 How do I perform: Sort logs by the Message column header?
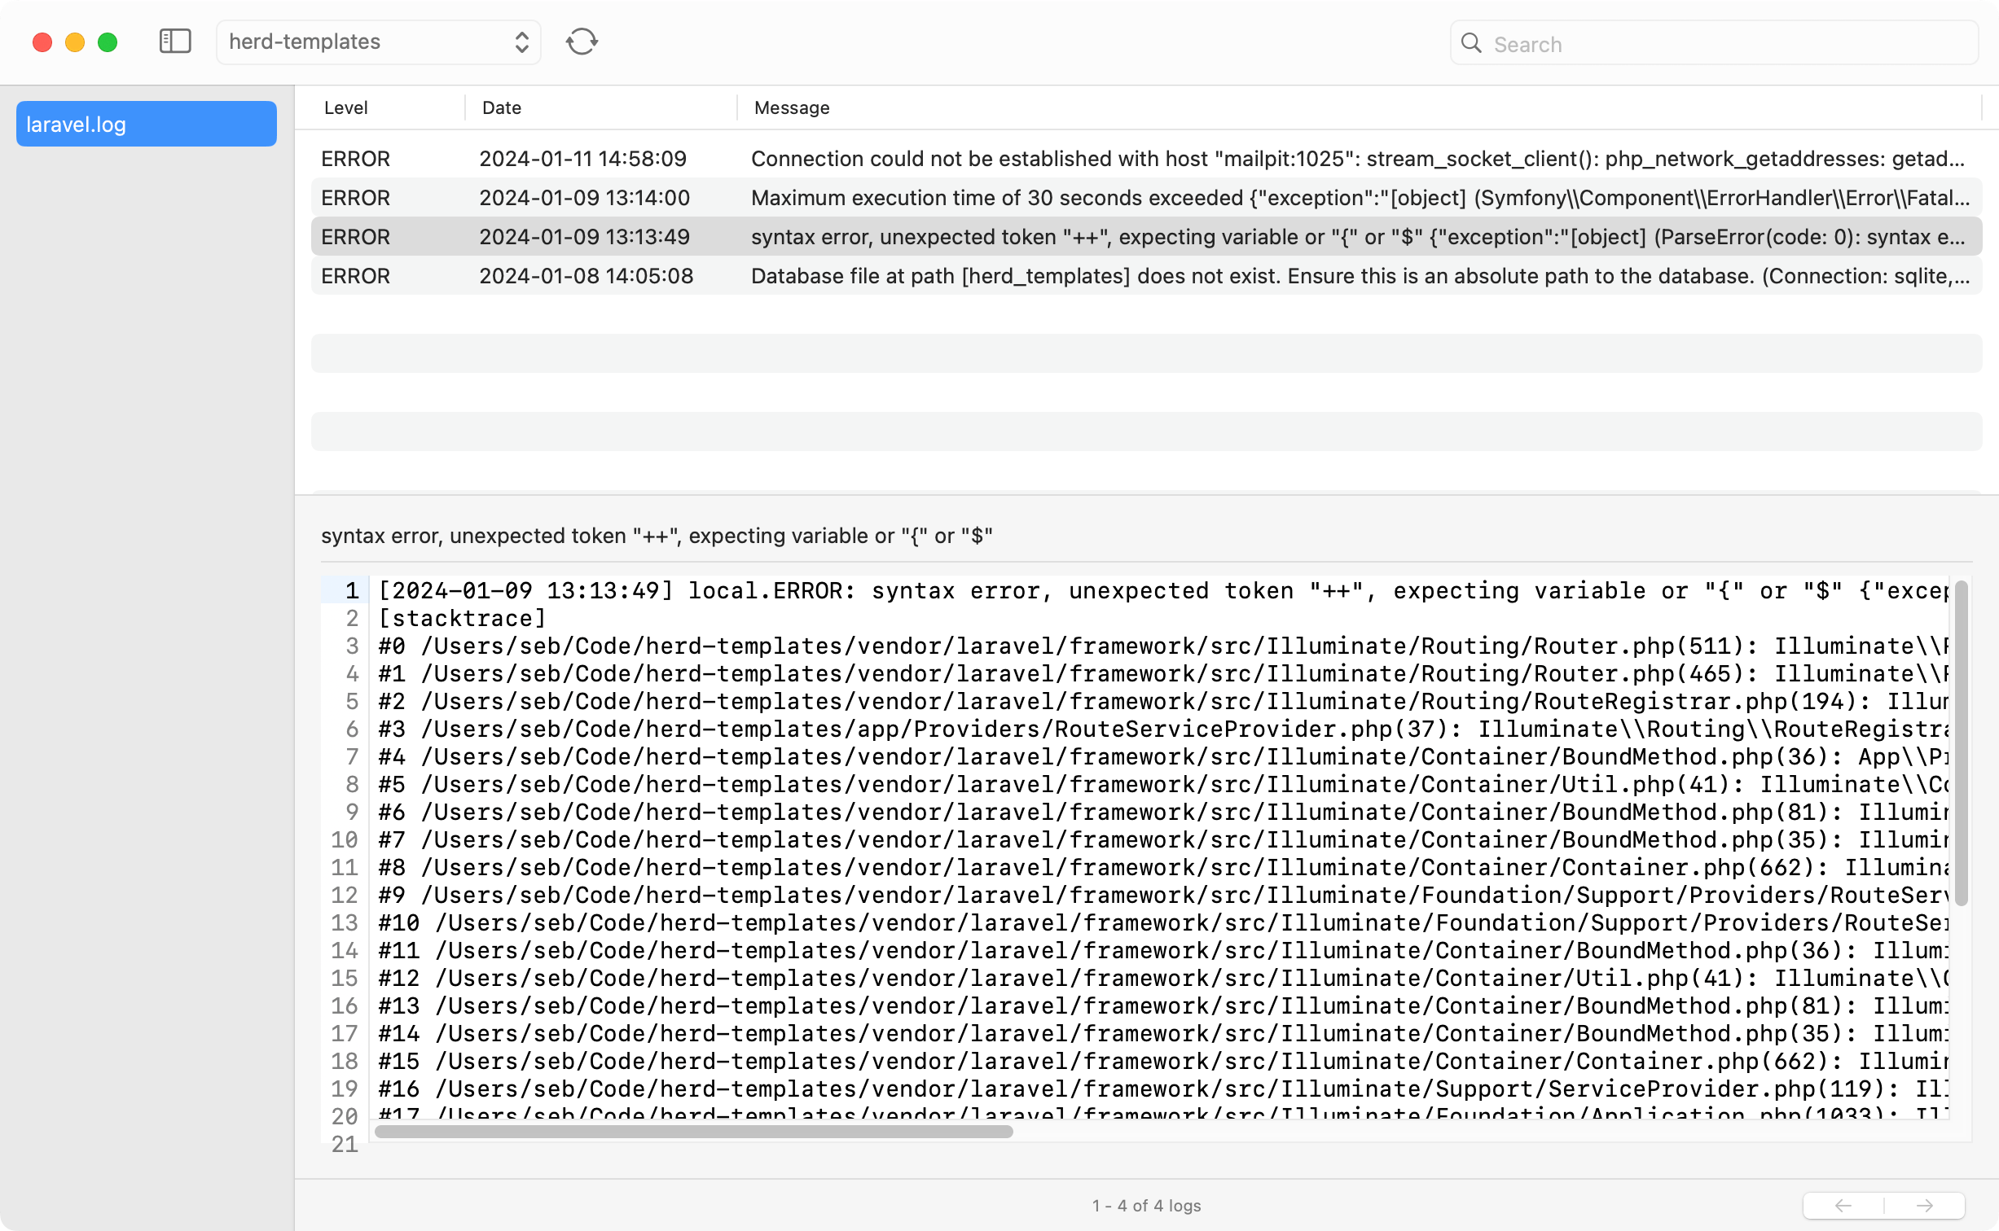point(790,107)
